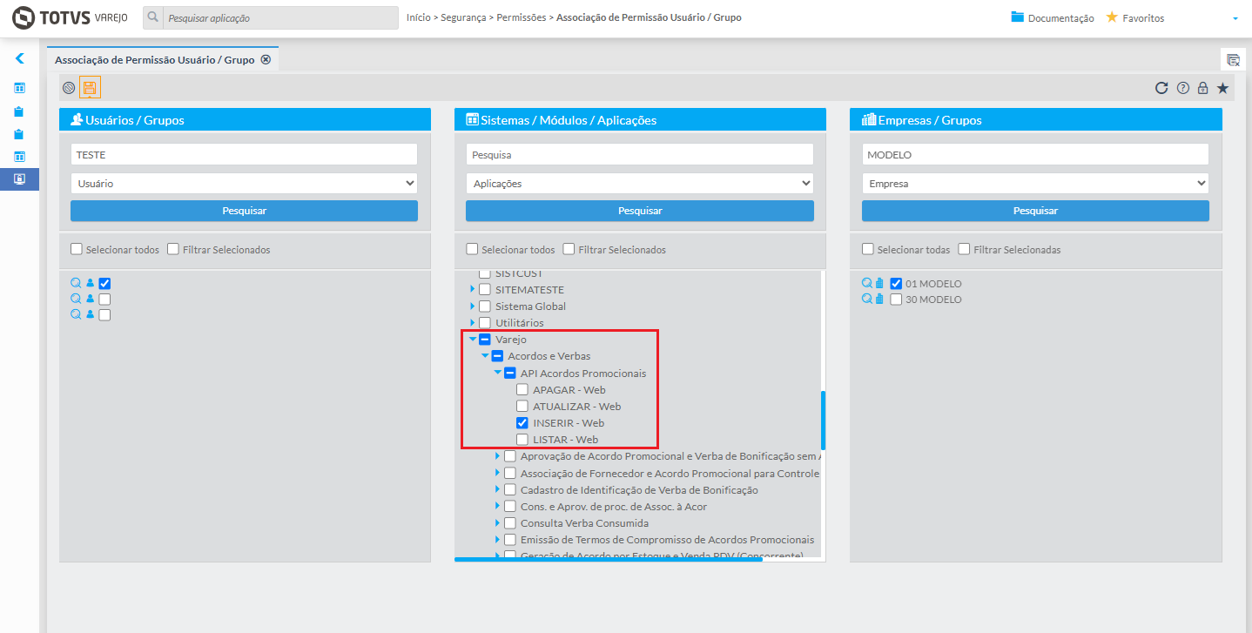Viewport: 1252px width, 633px height.
Task: Check the LISTAR - Web permission
Action: (x=522, y=439)
